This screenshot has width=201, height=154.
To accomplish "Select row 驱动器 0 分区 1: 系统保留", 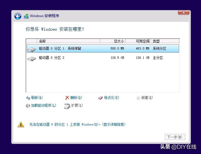I will (103, 48).
